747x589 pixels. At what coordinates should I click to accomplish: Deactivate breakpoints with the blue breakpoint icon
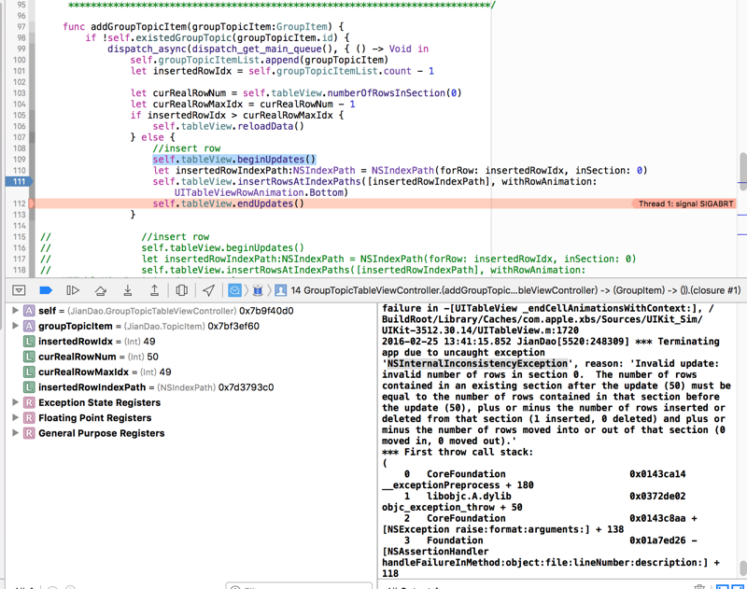pos(46,290)
